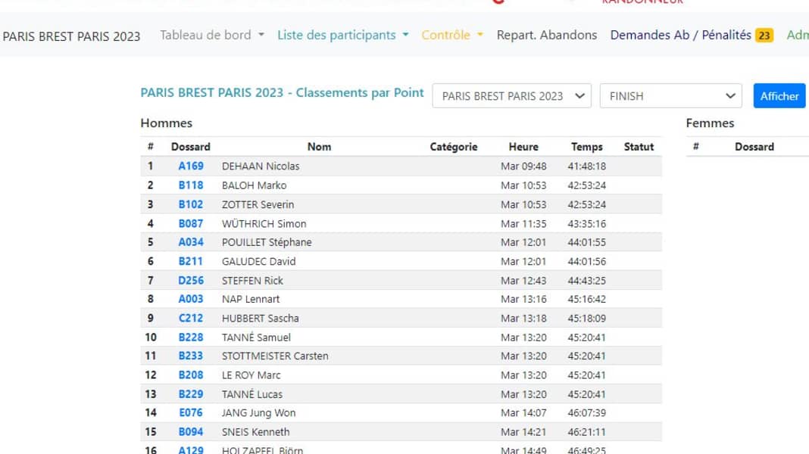
Task: Click the Temps column header
Action: [586, 146]
